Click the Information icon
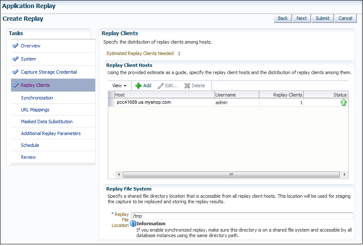The height and width of the screenshot is (246, 363). point(133,224)
